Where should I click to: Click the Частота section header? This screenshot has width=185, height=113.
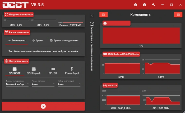point(110,85)
